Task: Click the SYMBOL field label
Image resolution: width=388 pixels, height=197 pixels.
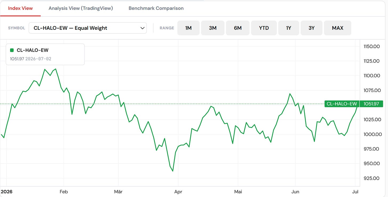Action: pyautogui.click(x=17, y=28)
